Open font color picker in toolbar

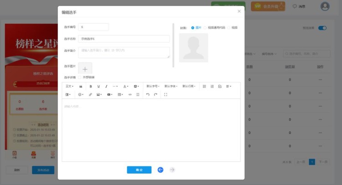pos(126,86)
